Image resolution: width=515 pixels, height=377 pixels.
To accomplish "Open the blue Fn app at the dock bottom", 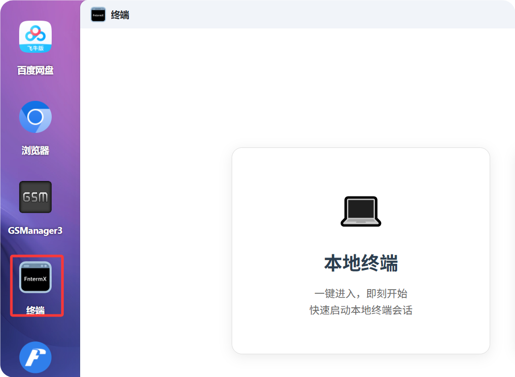I will (35, 357).
